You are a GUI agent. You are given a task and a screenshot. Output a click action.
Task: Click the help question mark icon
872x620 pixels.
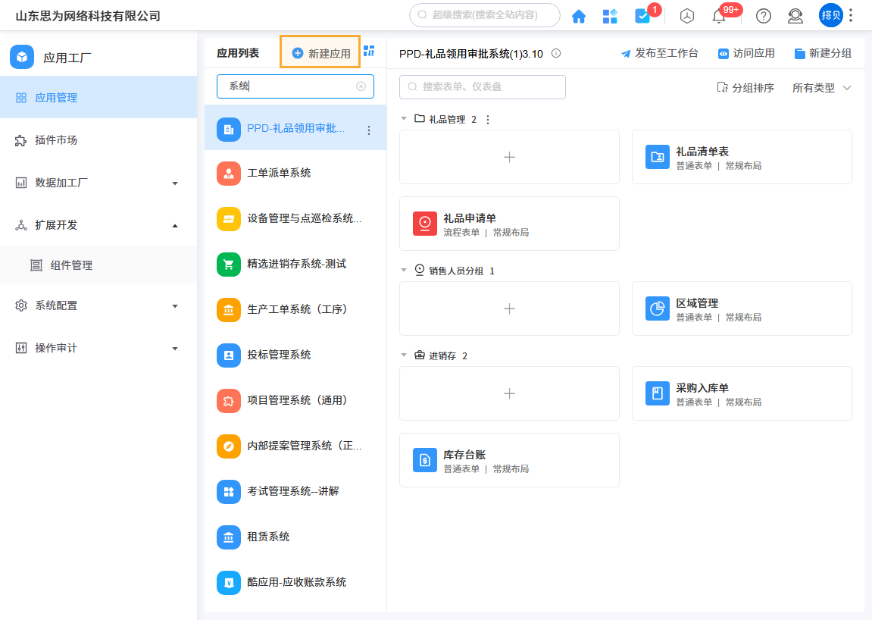click(763, 15)
